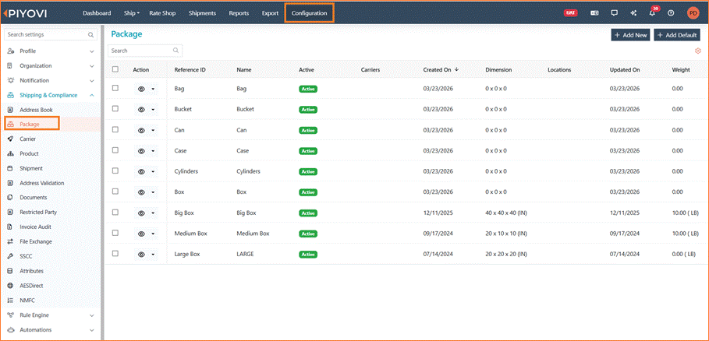The width and height of the screenshot is (709, 341).
Task: Open the Configuration menu item
Action: tap(310, 13)
